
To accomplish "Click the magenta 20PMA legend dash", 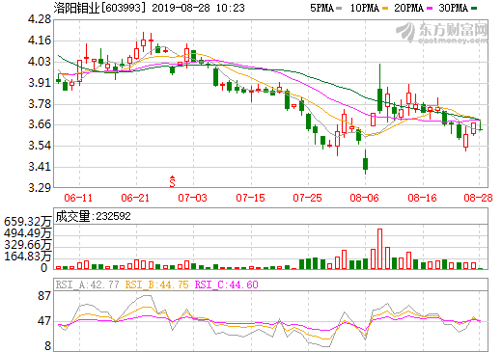I will [x=430, y=9].
